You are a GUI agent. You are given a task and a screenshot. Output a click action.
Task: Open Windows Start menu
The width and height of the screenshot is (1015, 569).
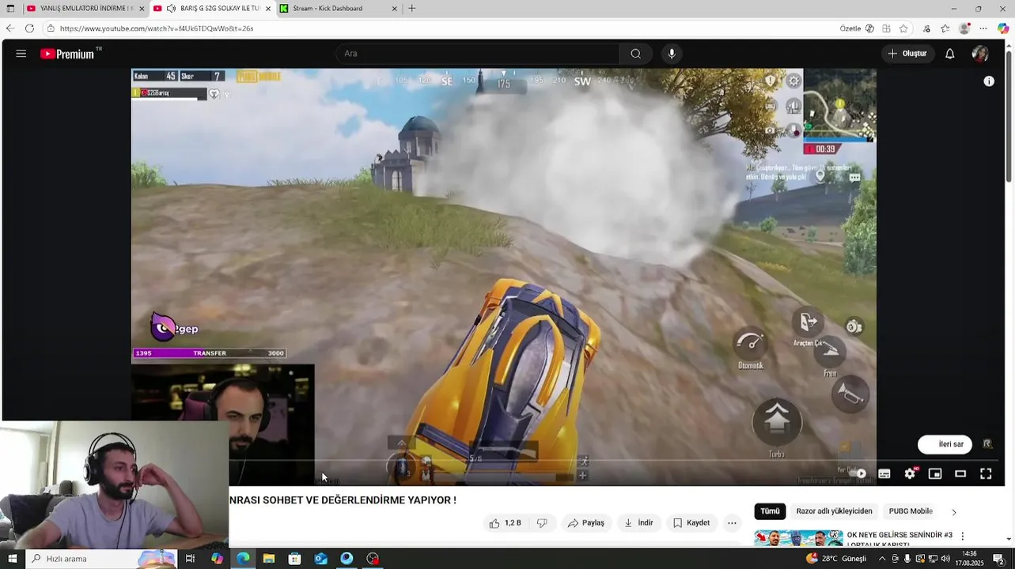(11, 559)
